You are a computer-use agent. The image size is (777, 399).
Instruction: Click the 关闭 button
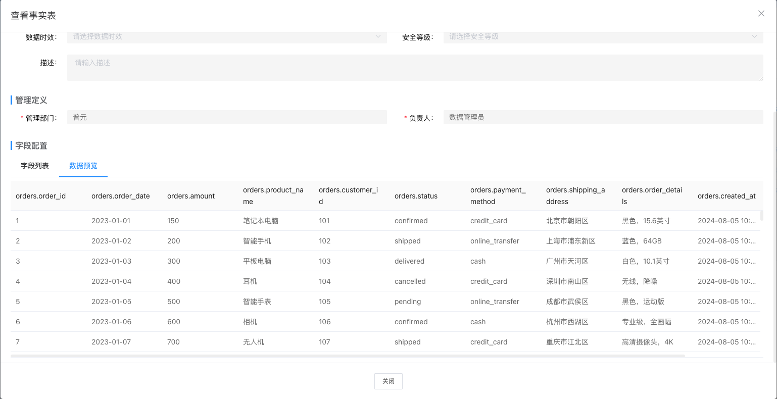click(388, 381)
